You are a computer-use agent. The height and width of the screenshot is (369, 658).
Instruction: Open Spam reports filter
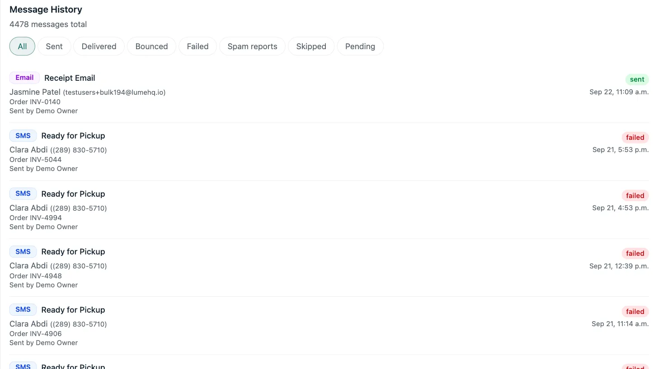tap(252, 46)
